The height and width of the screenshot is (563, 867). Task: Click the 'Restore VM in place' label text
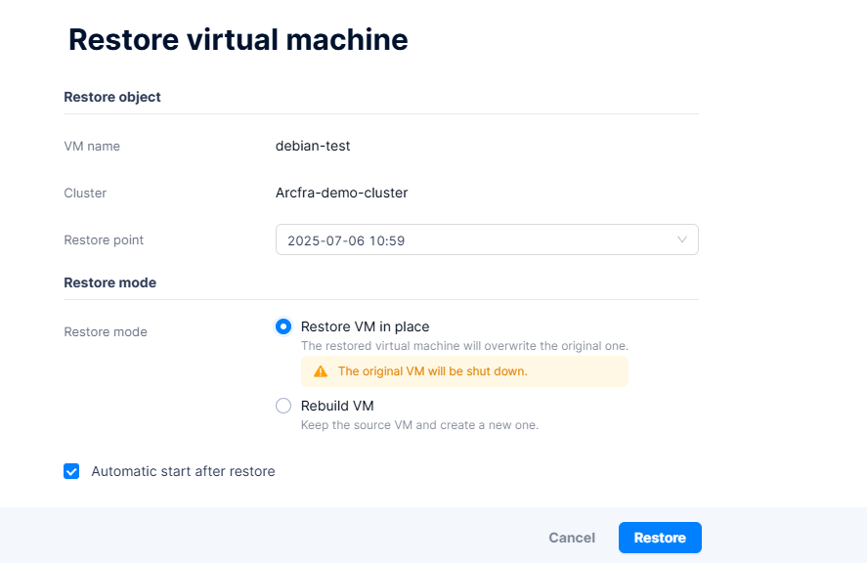pyautogui.click(x=365, y=326)
